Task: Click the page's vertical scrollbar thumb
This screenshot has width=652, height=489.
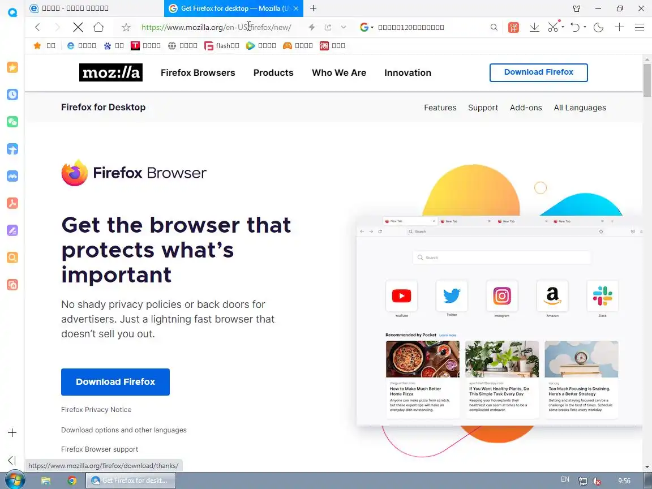Action: (x=647, y=81)
